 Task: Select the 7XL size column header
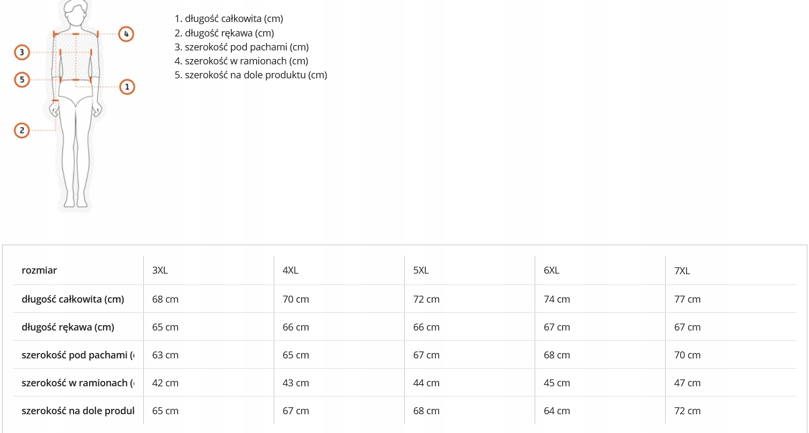[x=682, y=271]
